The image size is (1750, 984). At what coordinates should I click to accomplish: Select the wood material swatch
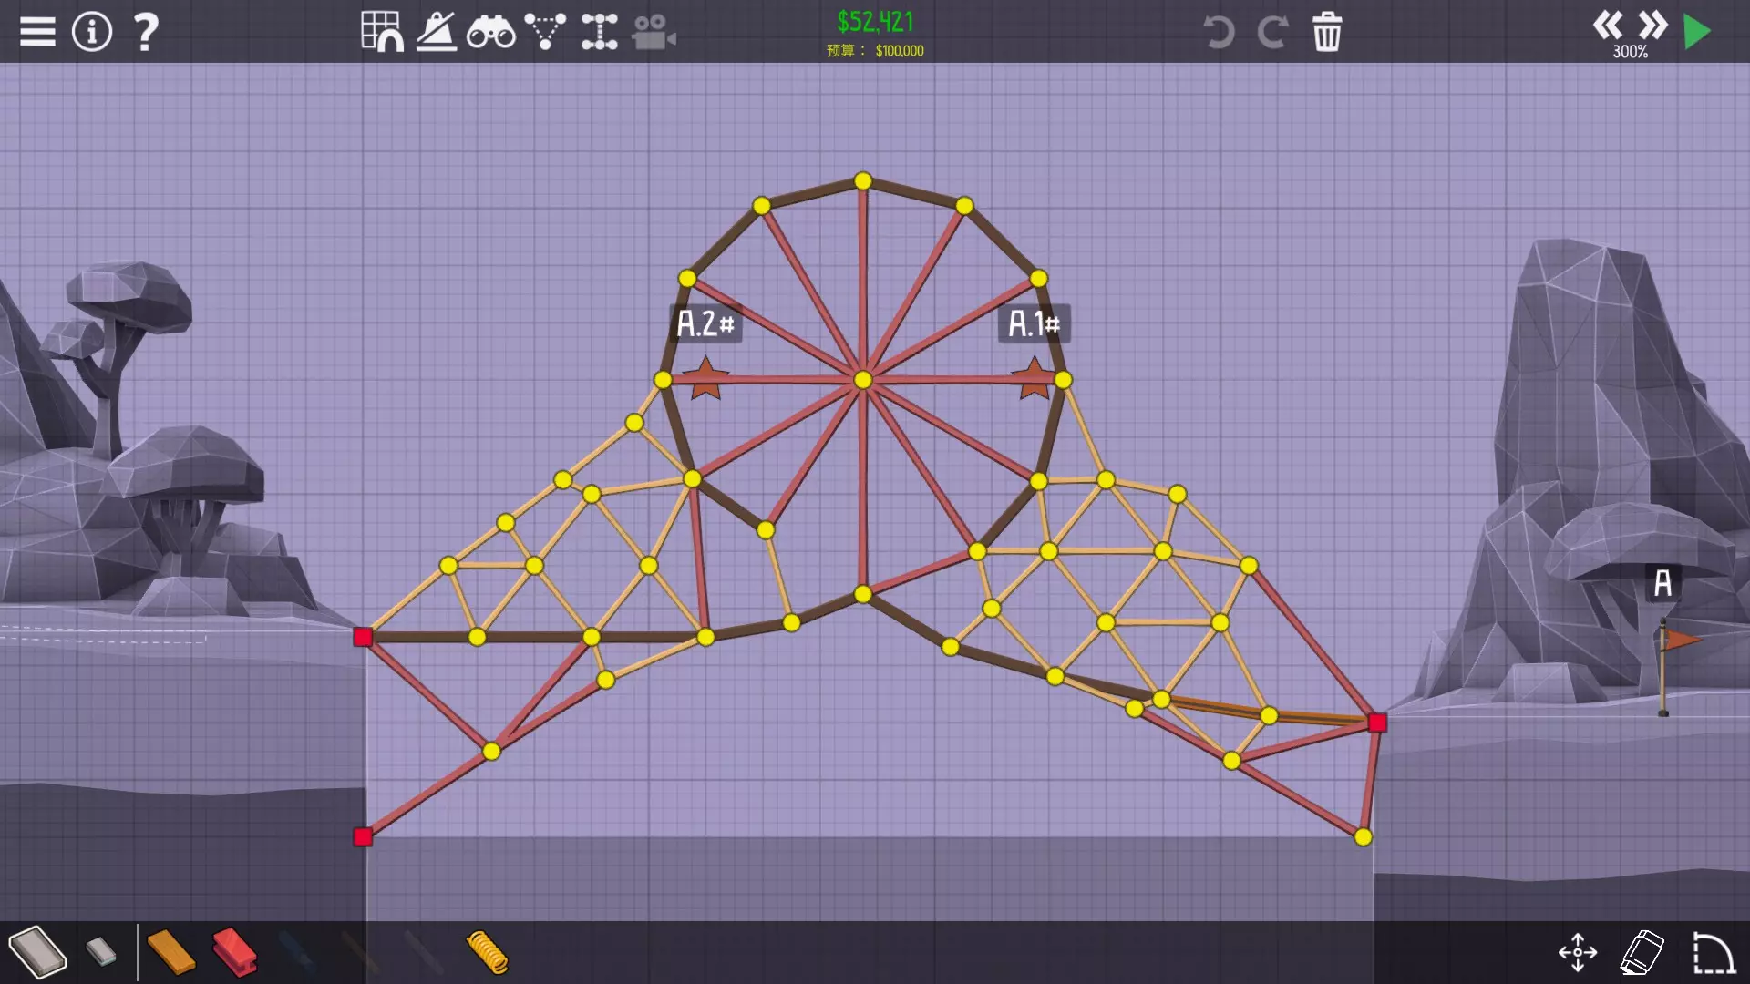coord(170,952)
